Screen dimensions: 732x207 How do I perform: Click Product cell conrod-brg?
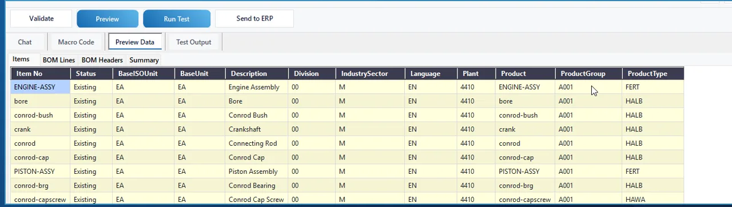525,185
